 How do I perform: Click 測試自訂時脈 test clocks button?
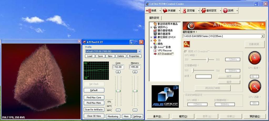click(x=213, y=88)
